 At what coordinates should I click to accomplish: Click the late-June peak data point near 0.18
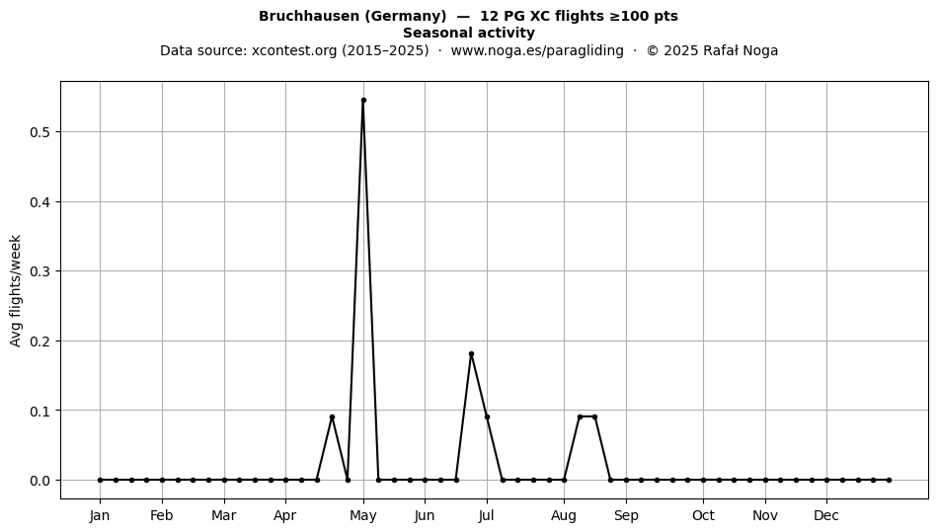[x=471, y=354]
